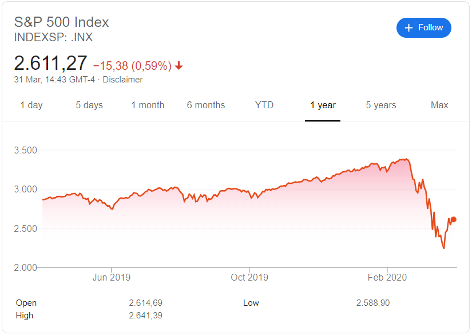Click the plus icon in the Follow button
472x335 pixels.
point(408,27)
